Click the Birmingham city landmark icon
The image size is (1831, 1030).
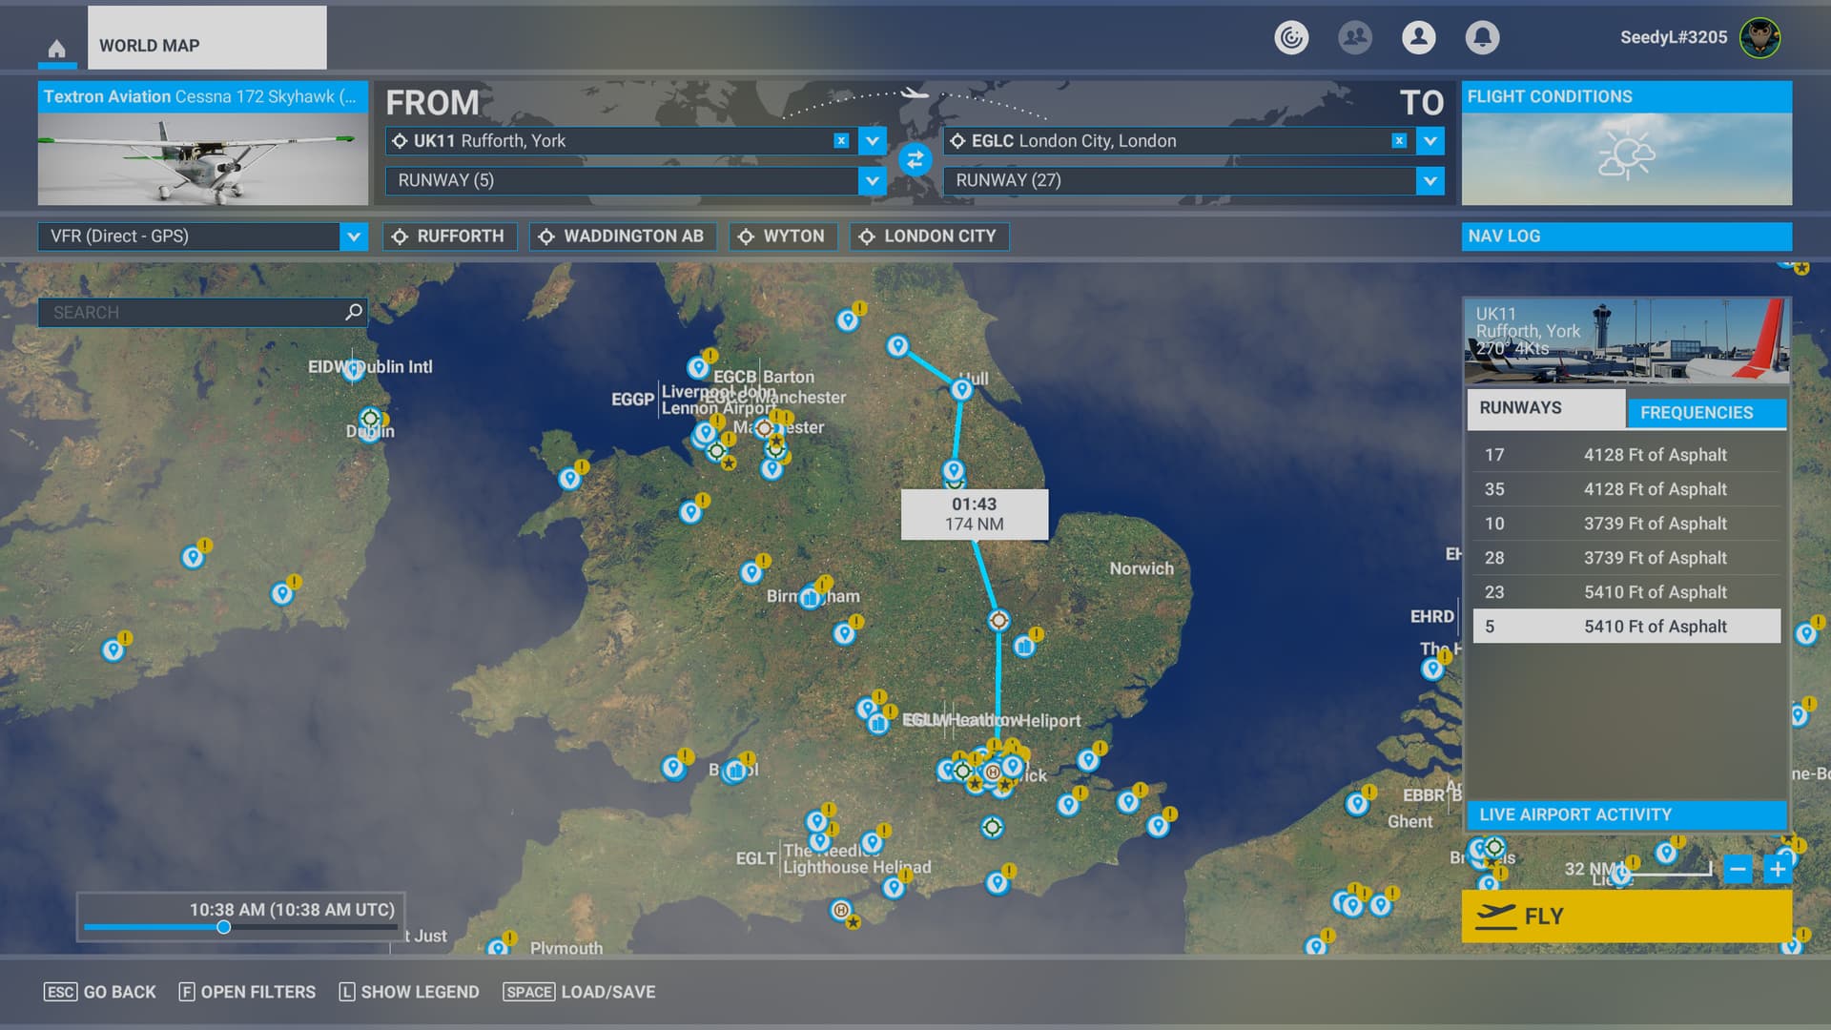click(811, 598)
